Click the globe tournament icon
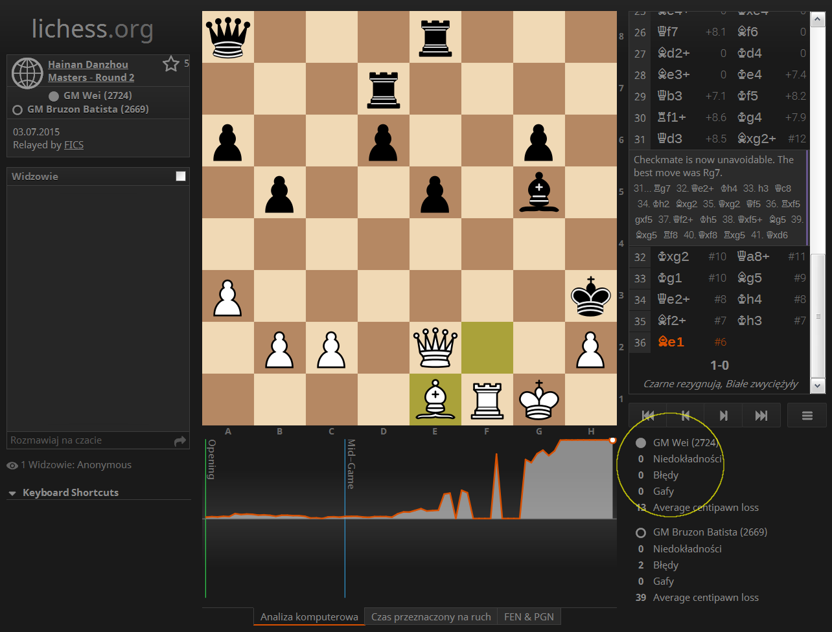 (27, 71)
